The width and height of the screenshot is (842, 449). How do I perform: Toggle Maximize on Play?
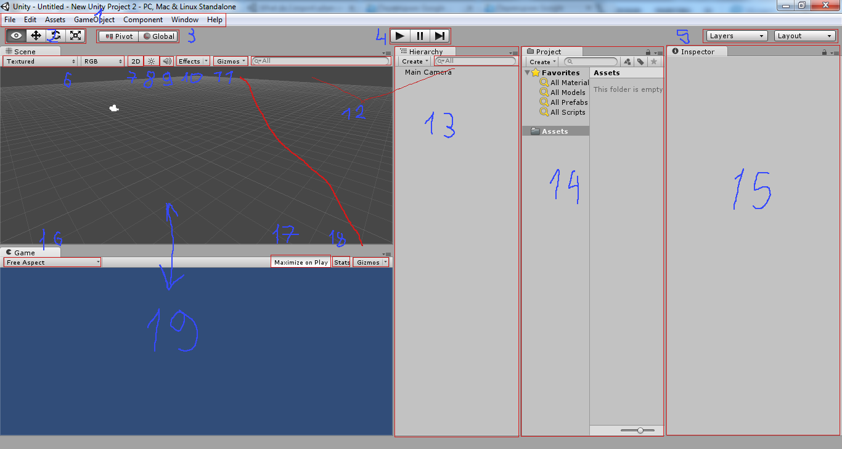[301, 262]
